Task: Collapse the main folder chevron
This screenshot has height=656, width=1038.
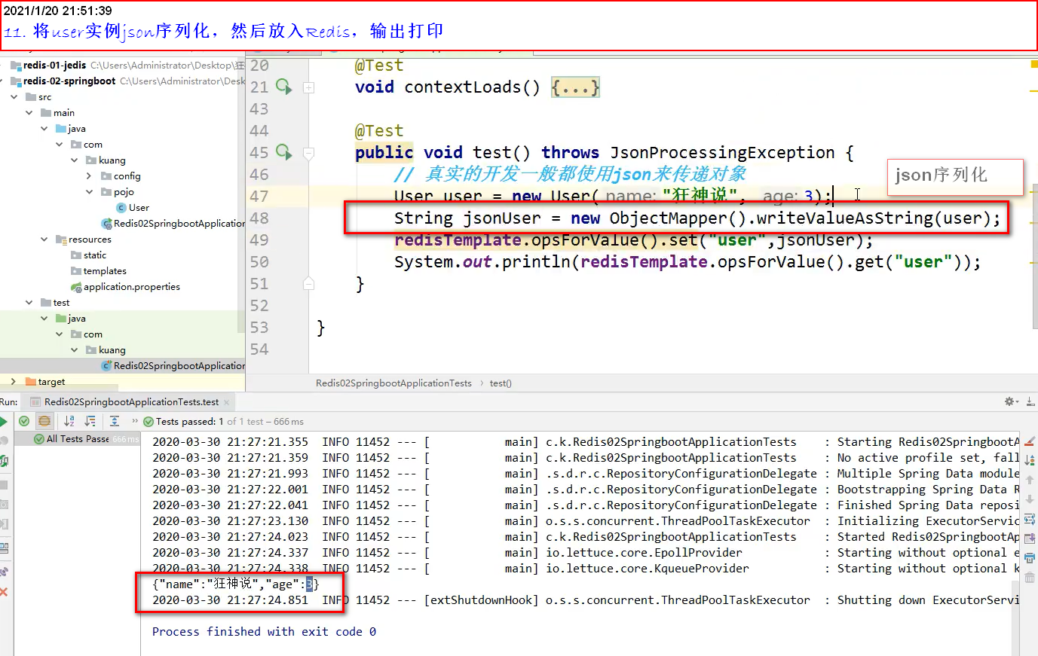Action: click(x=29, y=113)
